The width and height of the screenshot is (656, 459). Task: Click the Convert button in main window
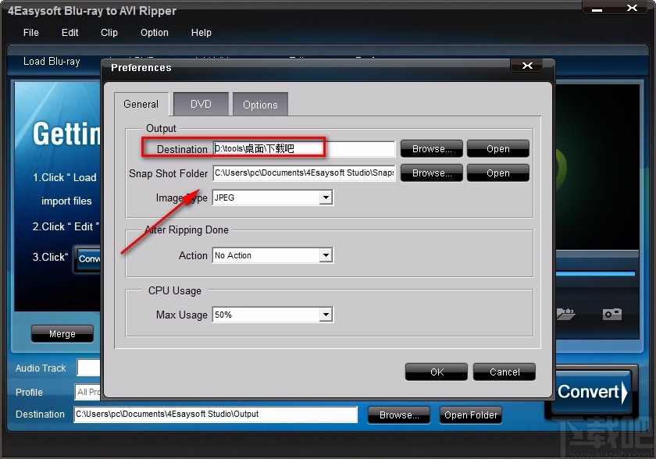(592, 392)
